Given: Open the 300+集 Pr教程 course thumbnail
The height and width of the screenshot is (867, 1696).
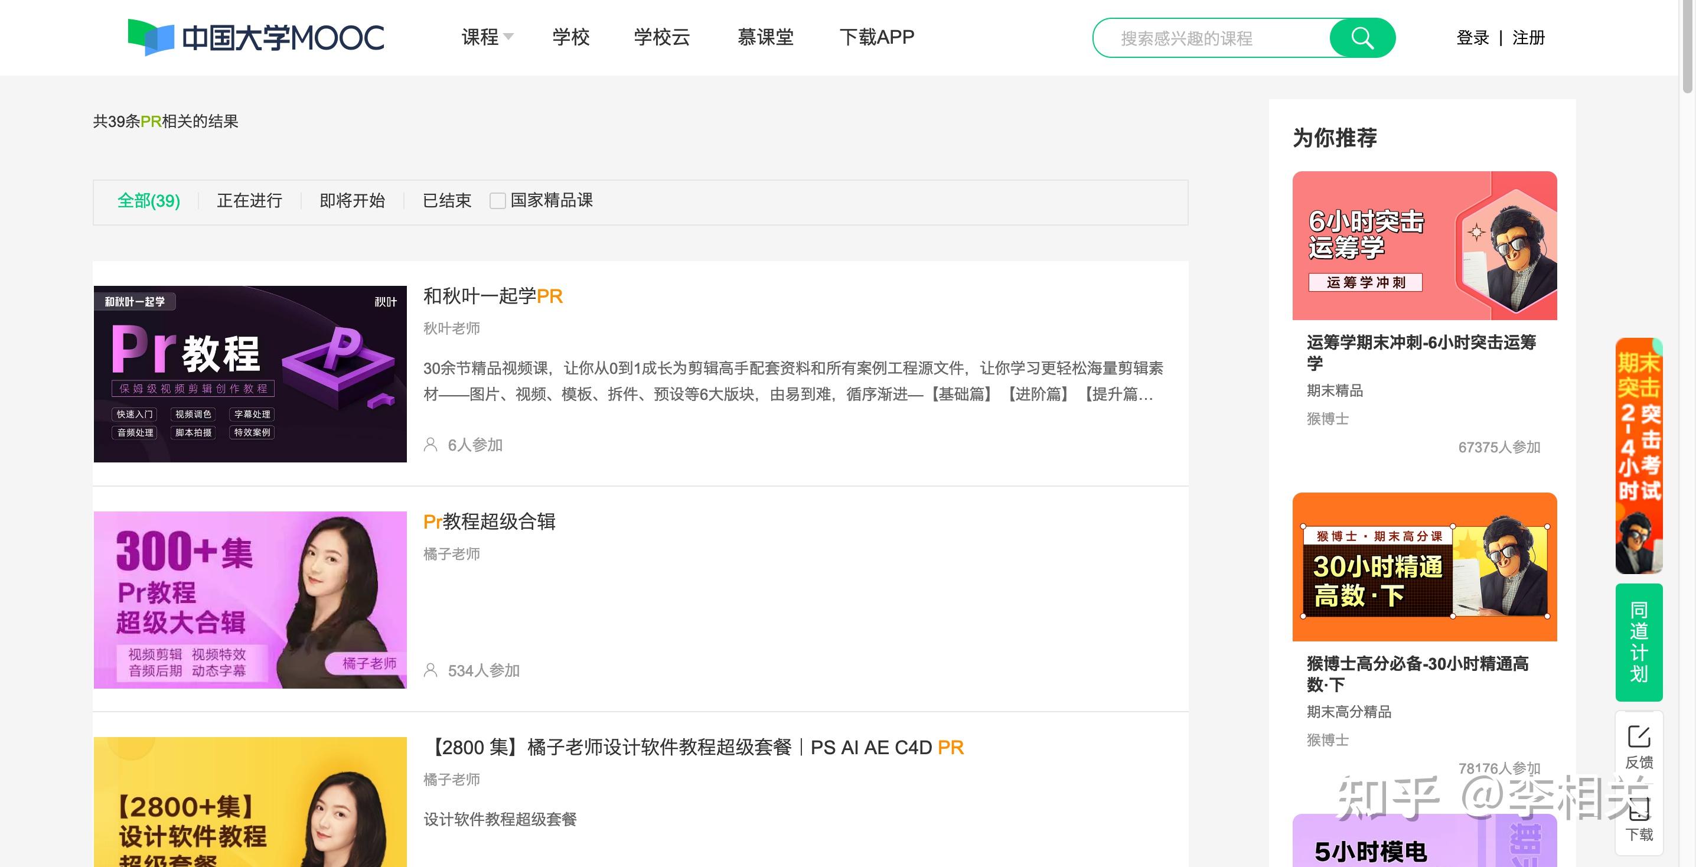Looking at the screenshot, I should tap(250, 599).
